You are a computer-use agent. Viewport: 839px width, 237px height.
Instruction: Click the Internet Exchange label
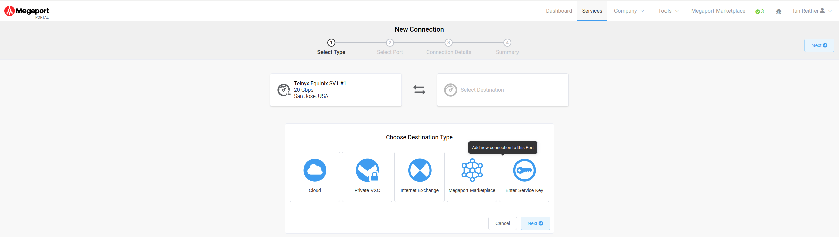point(420,190)
